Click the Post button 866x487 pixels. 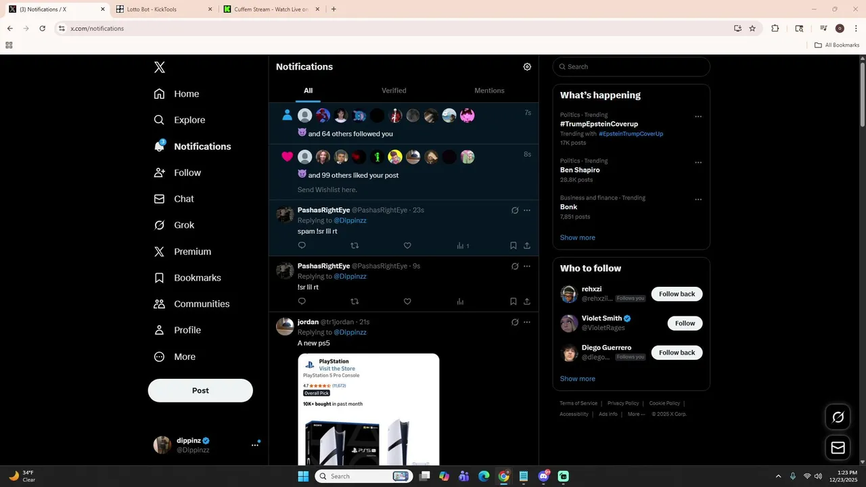point(200,390)
